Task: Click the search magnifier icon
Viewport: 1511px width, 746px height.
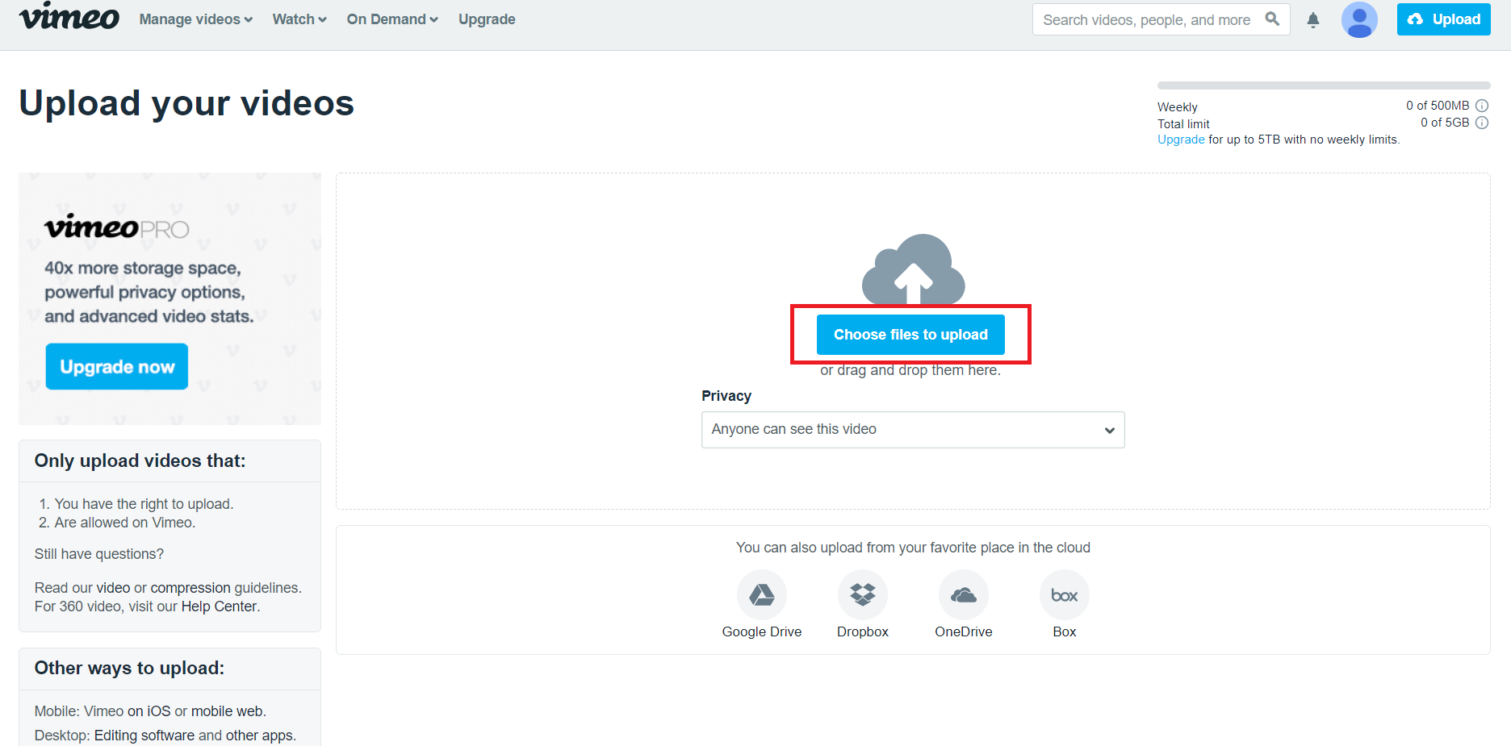Action: click(x=1272, y=19)
